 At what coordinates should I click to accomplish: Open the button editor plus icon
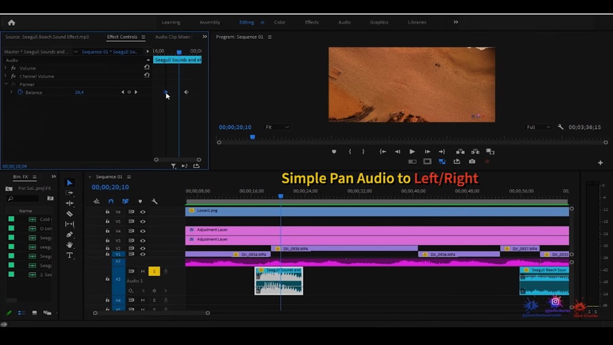600,163
